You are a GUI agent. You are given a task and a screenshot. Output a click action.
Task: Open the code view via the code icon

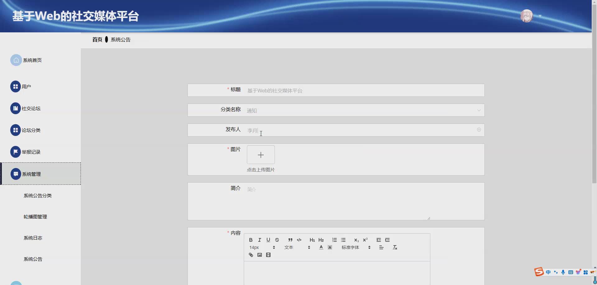(x=299, y=240)
